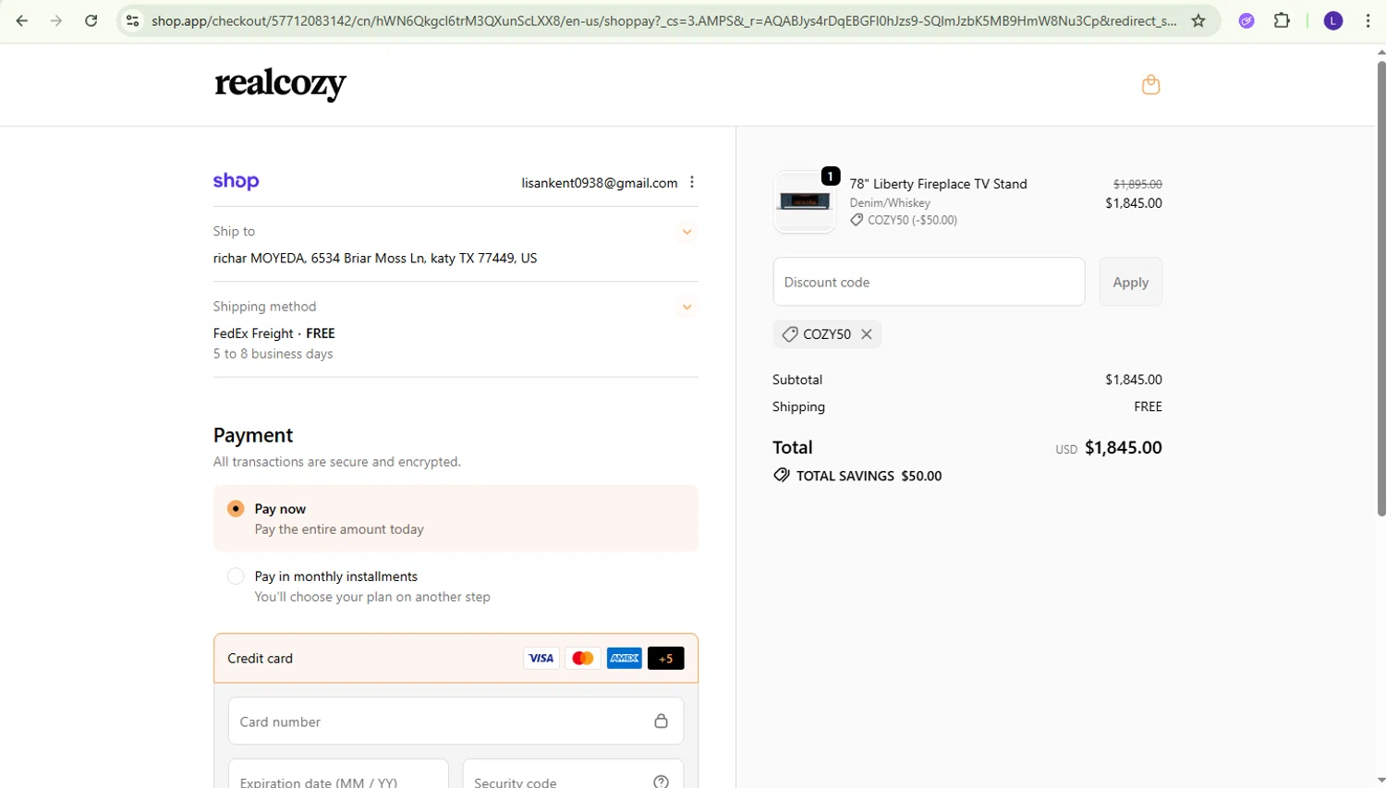Go back to the previous page

point(22,20)
